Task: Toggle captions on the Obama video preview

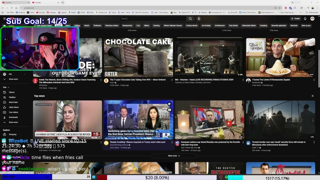Action: click(169, 110)
